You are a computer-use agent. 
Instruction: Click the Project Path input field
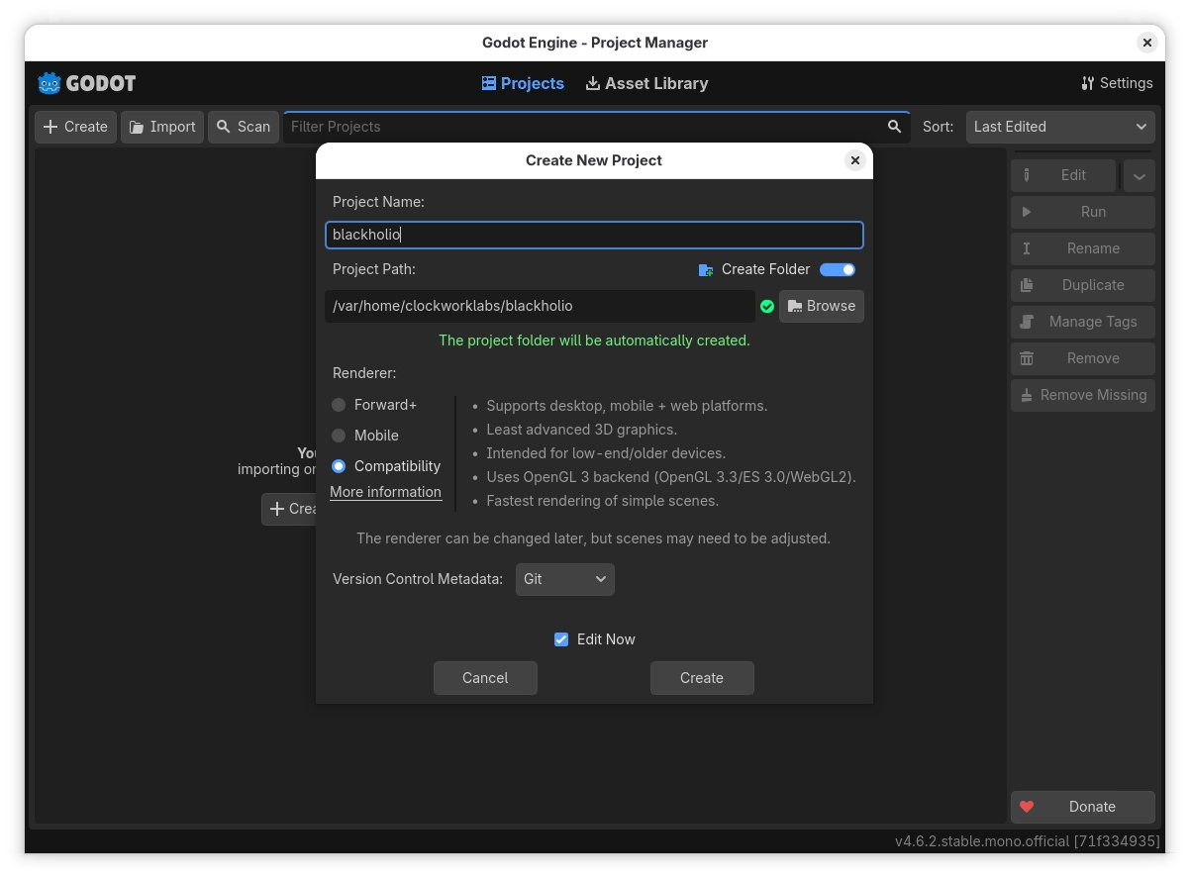tap(540, 306)
